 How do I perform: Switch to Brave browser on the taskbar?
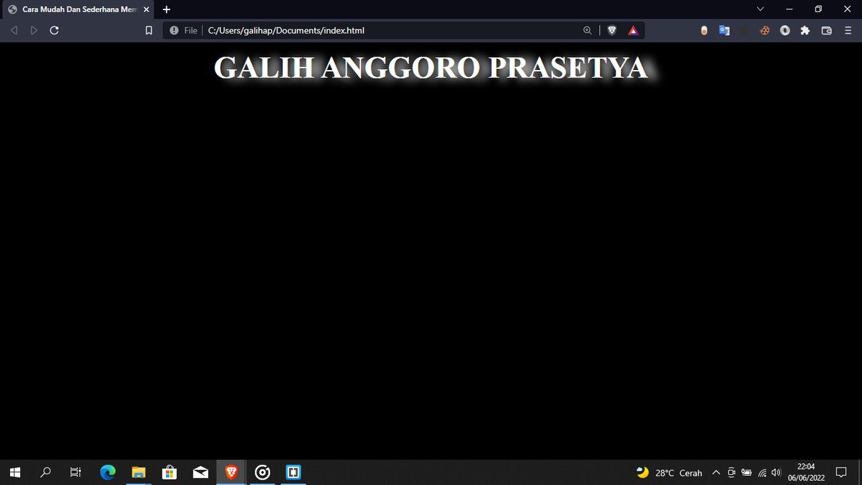pos(232,472)
